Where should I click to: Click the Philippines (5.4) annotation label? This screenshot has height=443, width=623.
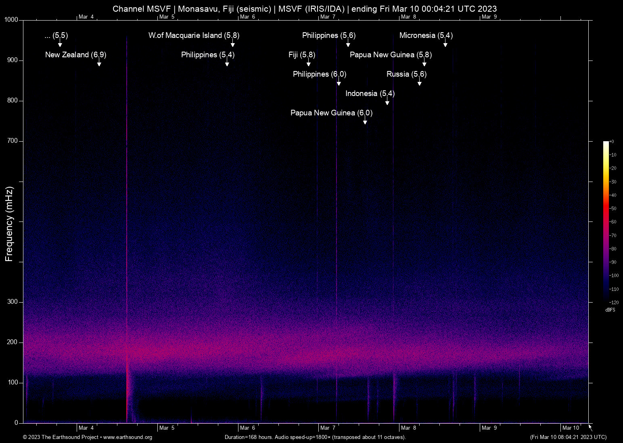click(x=207, y=55)
